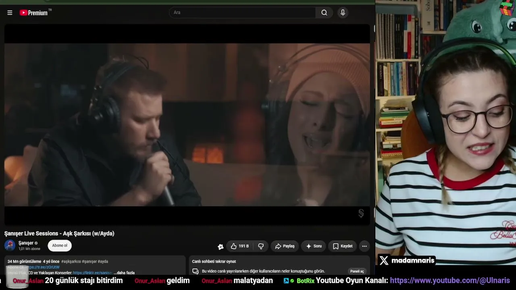Open the YouTube hamburger guide menu

10,12
